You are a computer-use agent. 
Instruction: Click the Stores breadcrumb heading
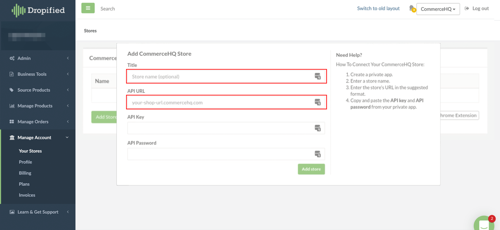(90, 31)
